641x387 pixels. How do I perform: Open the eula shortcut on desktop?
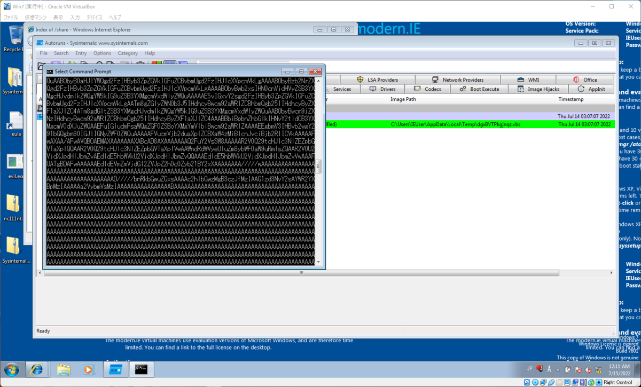click(x=15, y=124)
